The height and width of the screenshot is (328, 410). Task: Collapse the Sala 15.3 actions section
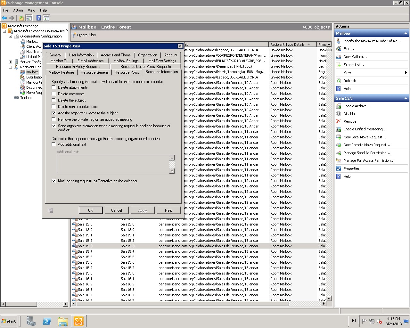[x=406, y=98]
